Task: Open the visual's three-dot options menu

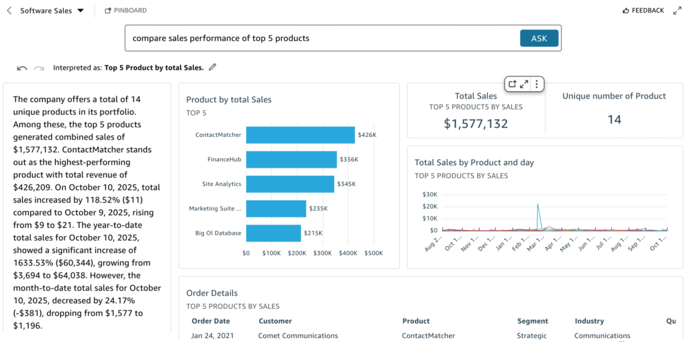Action: (x=536, y=84)
